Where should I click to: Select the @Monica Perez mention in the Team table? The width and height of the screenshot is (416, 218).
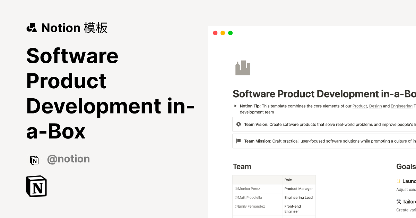247,189
